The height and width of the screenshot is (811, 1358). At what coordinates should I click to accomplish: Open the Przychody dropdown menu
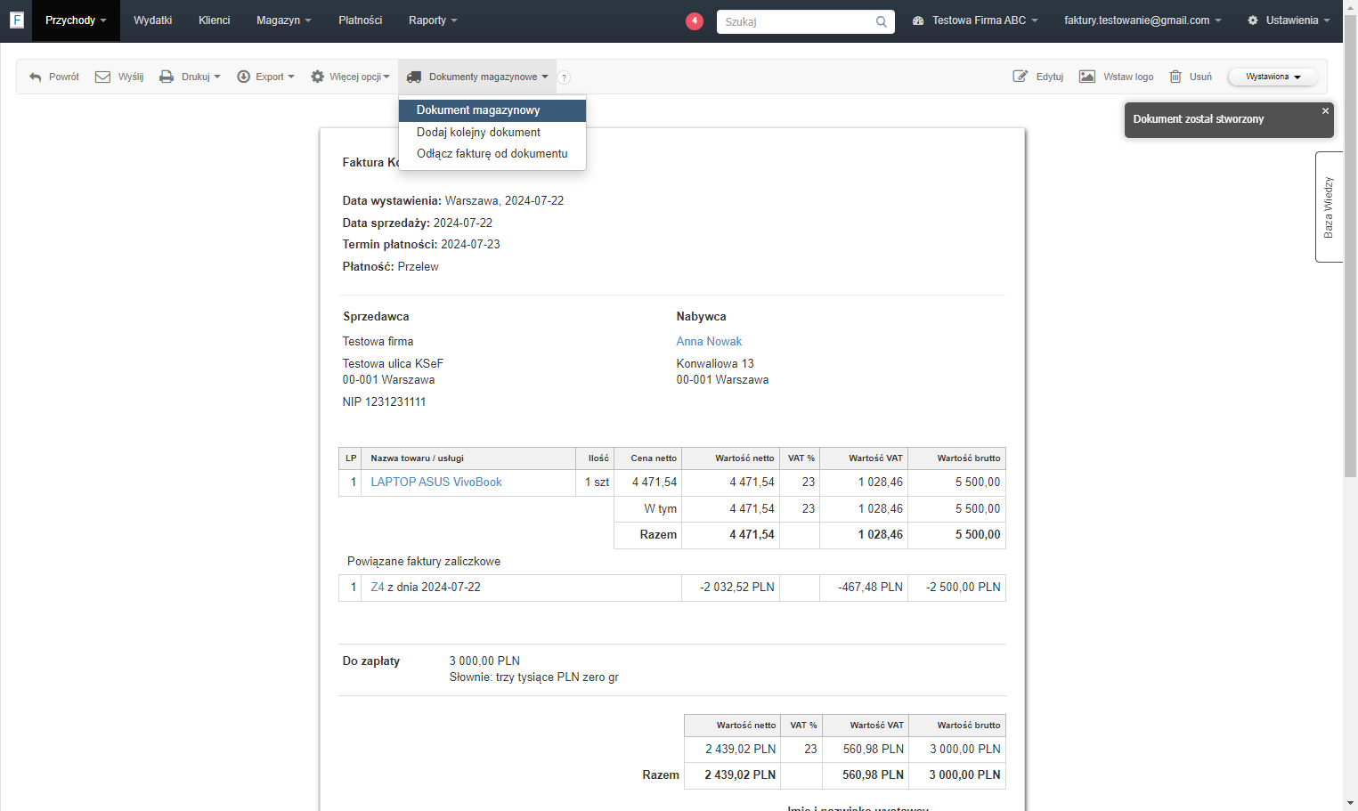(76, 20)
